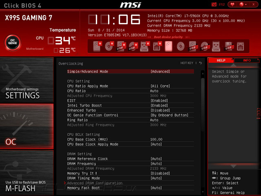Click the help panel upper scroll handle
This screenshot has height=196, width=261.
[233, 65]
